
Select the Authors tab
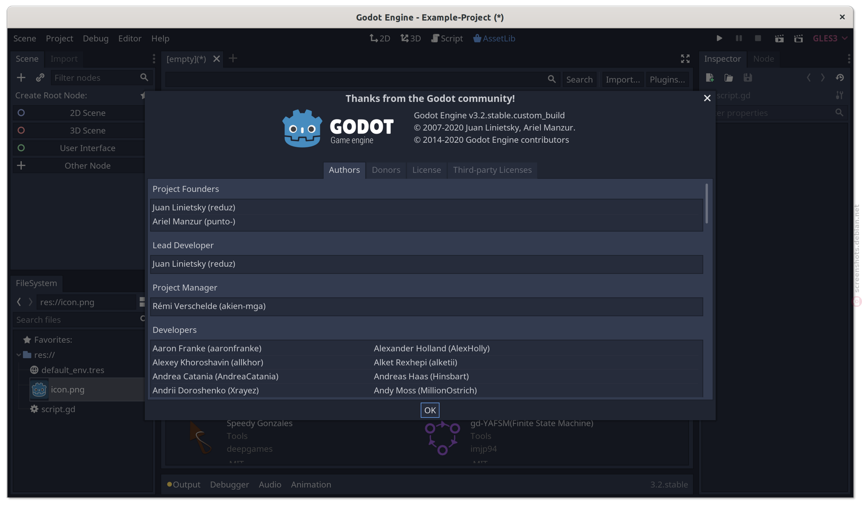(344, 170)
